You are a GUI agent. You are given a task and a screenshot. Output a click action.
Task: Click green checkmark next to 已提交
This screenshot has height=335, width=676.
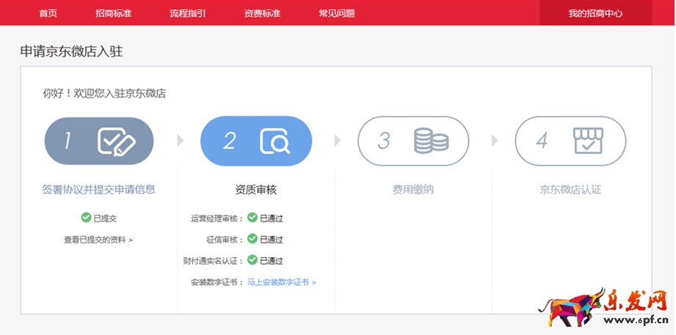tap(86, 218)
